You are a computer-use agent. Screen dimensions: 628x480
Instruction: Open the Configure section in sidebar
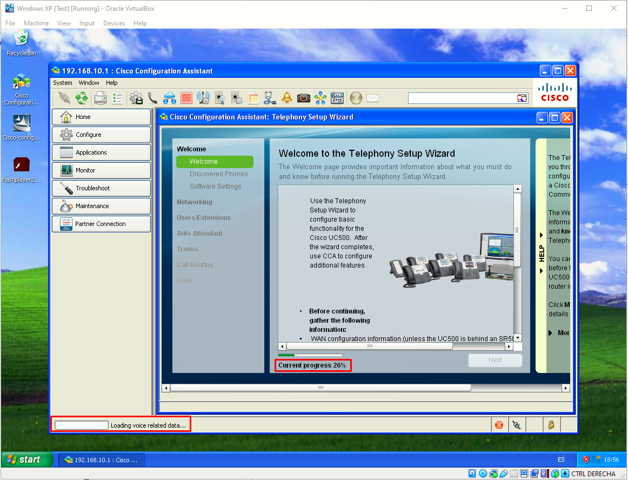tap(101, 135)
